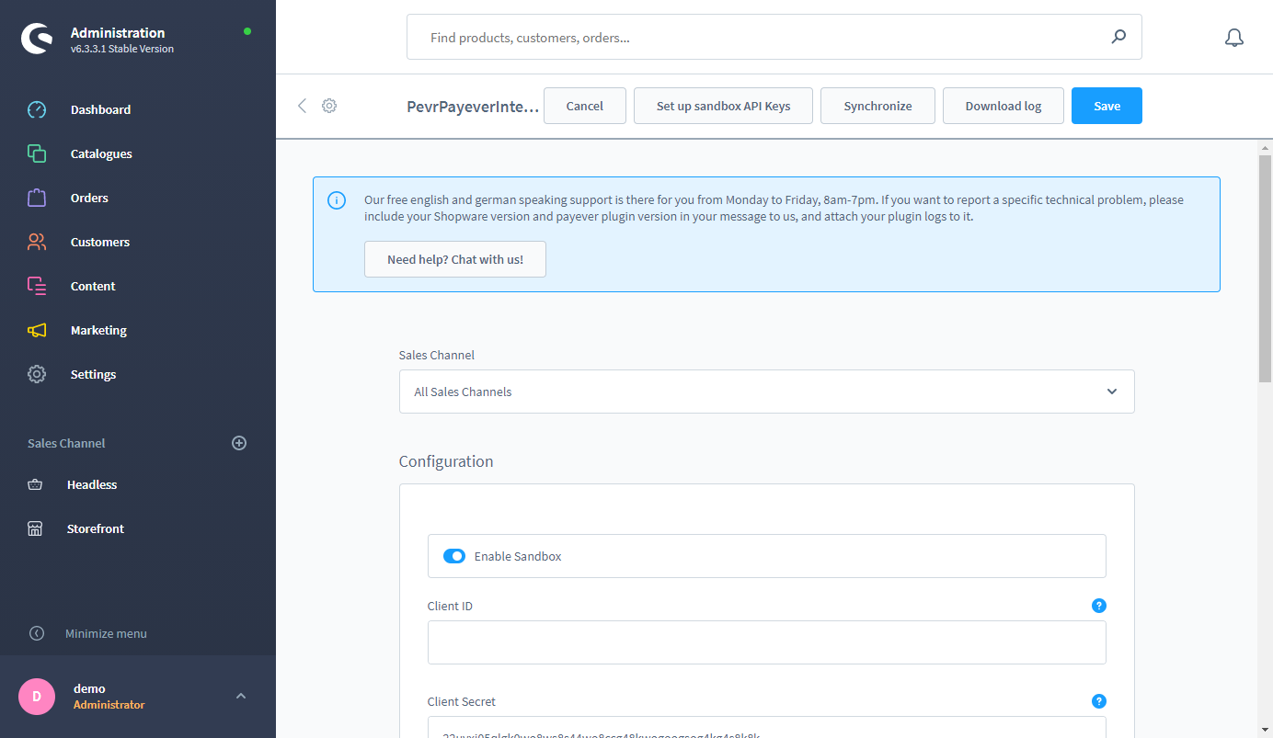Save the plugin configuration
1273x738 pixels.
click(1107, 106)
